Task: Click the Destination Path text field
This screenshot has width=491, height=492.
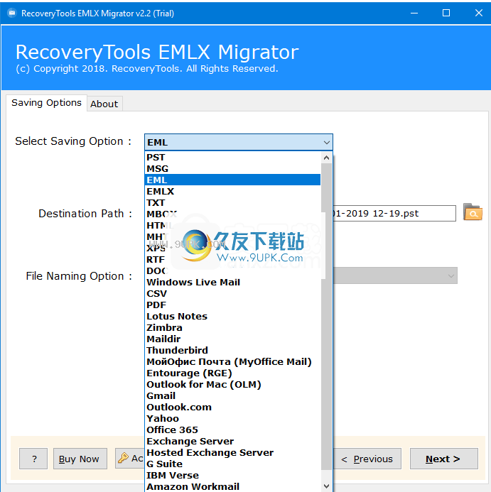Action: pyautogui.click(x=394, y=214)
